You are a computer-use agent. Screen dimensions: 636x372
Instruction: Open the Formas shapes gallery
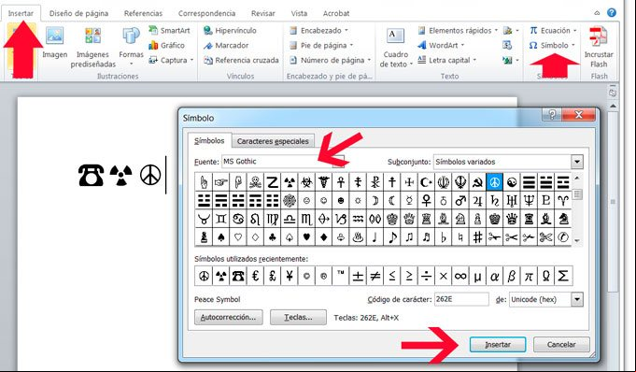click(x=131, y=47)
